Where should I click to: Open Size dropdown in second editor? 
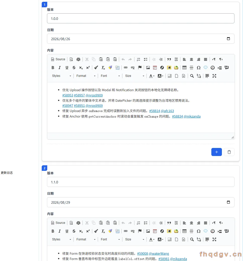tap(135, 239)
